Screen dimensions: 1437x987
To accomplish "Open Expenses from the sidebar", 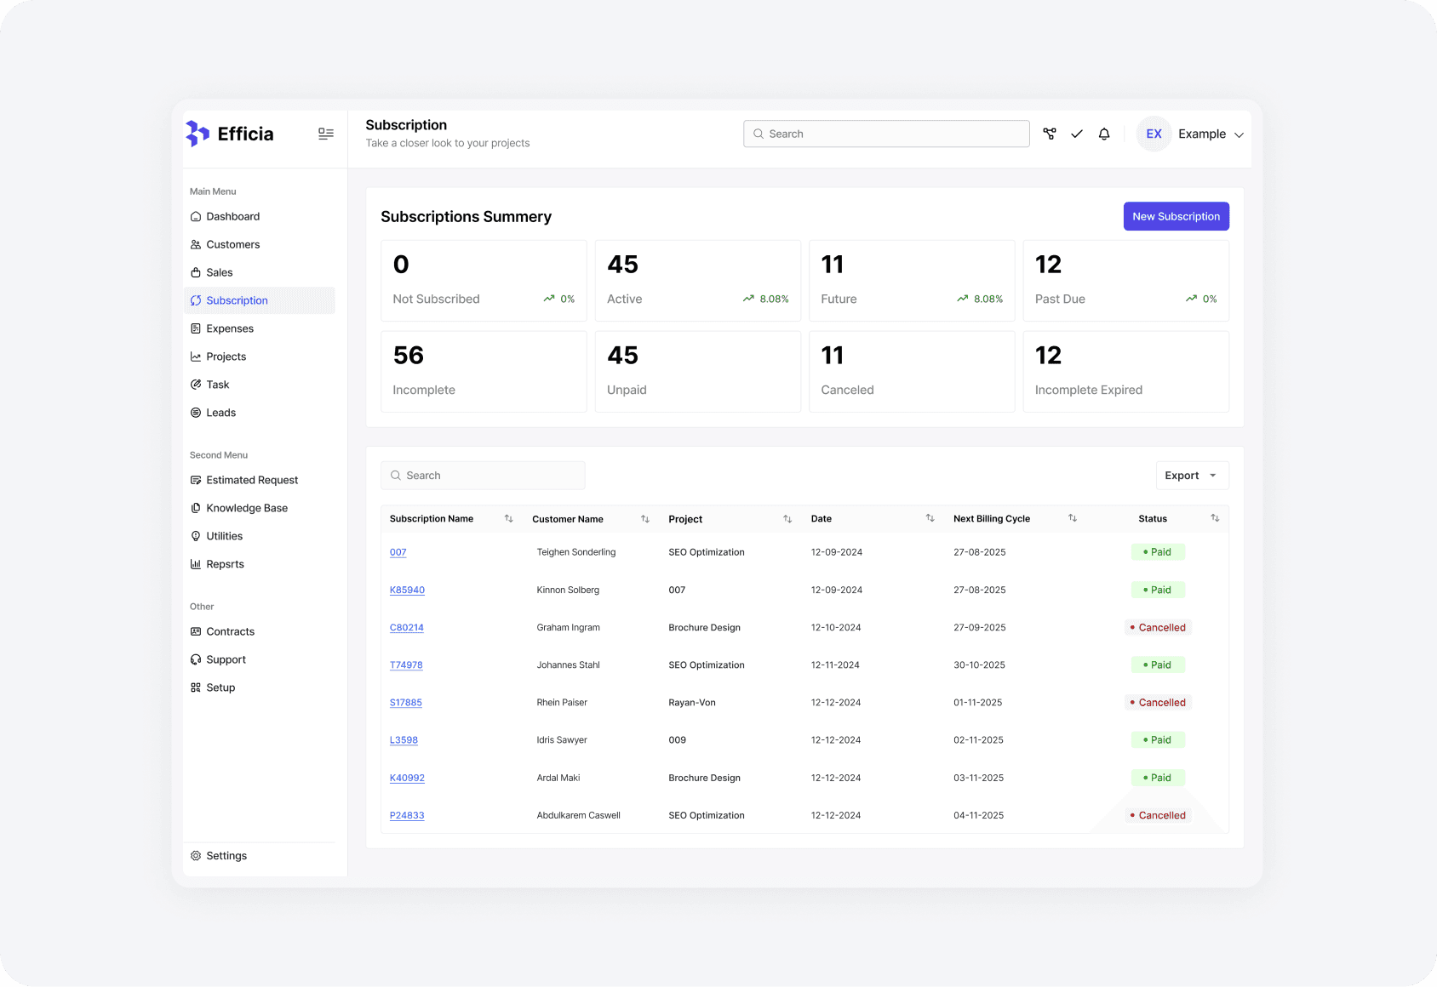I will coord(259,328).
